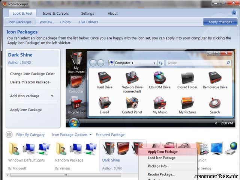Viewport: 240px width, 180px height.
Task: Click Change Icon Package Color
Action: pos(32,74)
